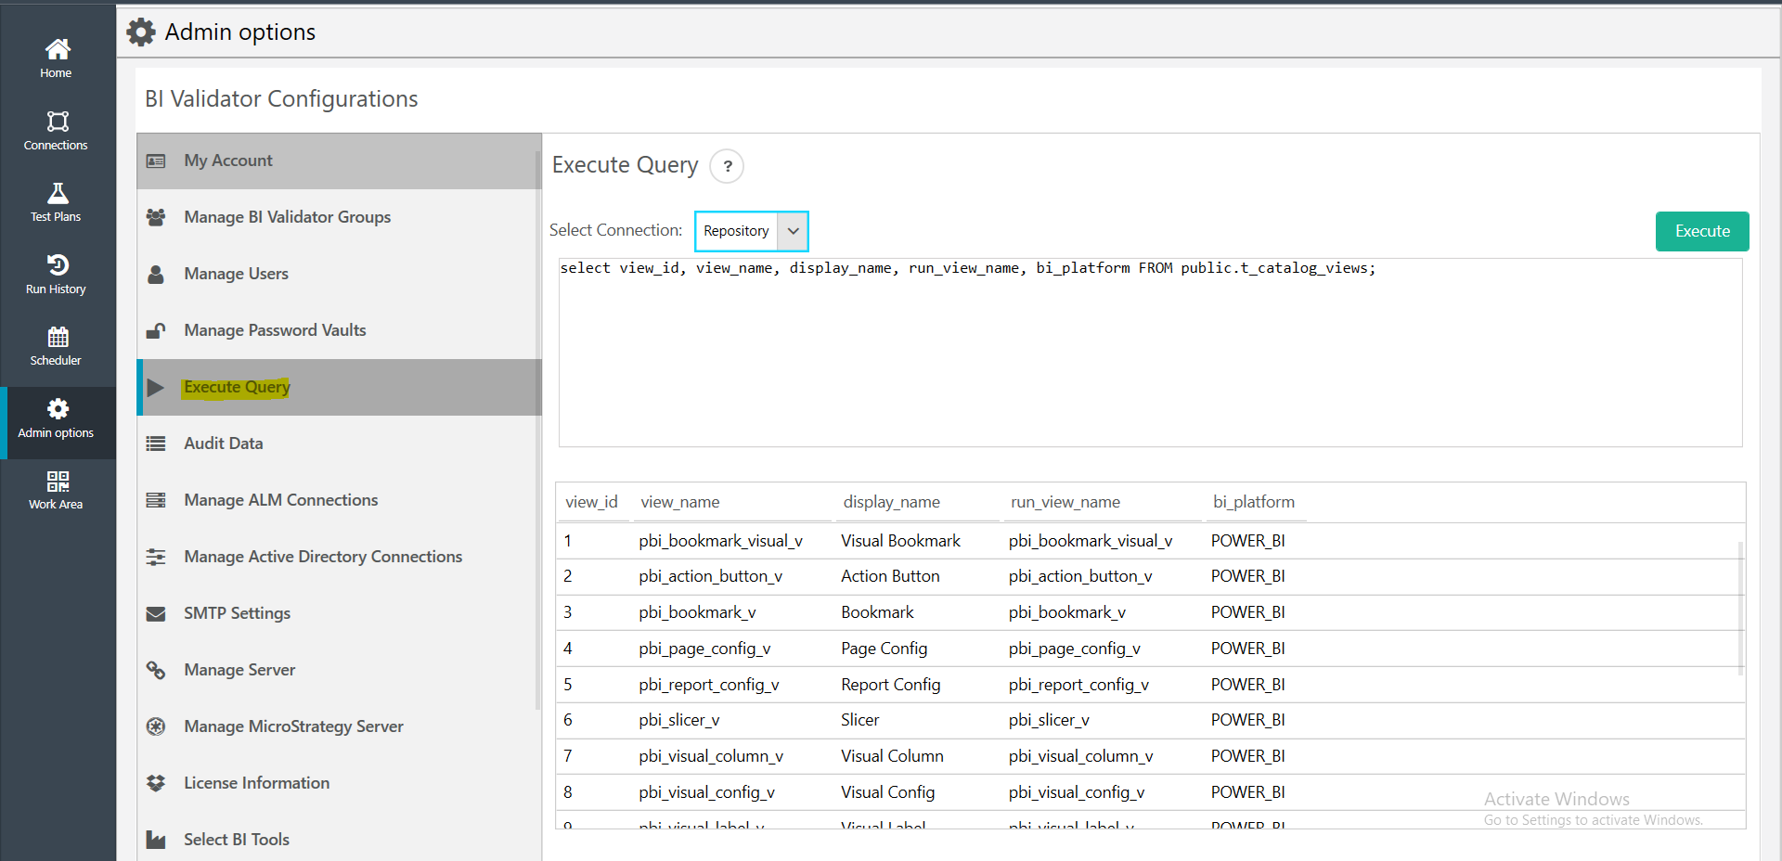
Task: Select the Admin options gear icon
Action: click(58, 409)
